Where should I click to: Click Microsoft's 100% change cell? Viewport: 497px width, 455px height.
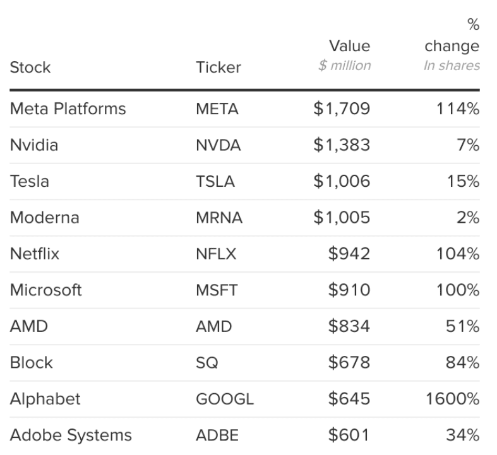[458, 291]
